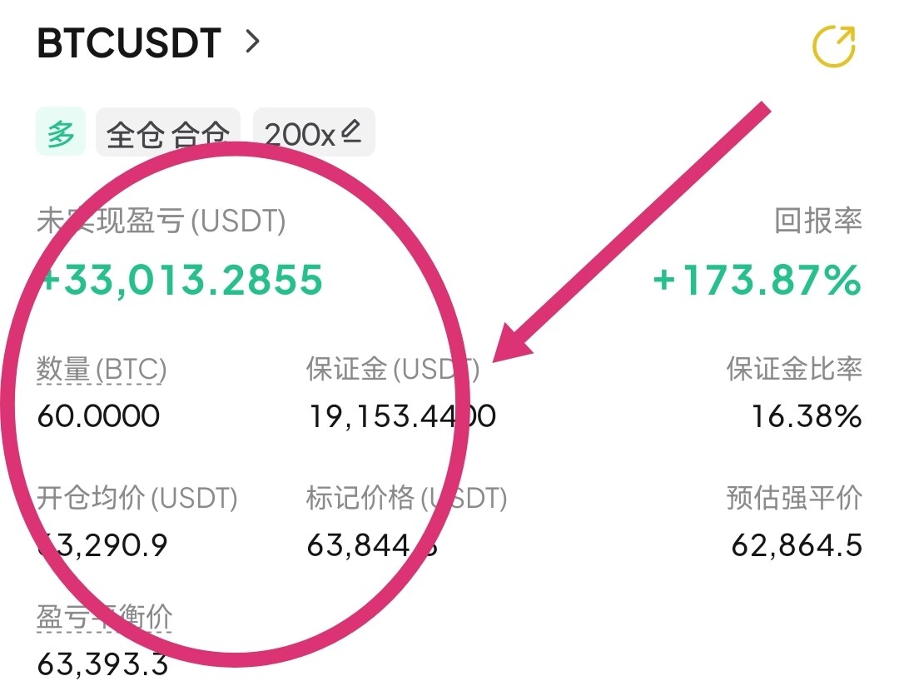This screenshot has width=899, height=691.
Task: Tap the breakeven price 63,393.3
Action: coord(103,664)
